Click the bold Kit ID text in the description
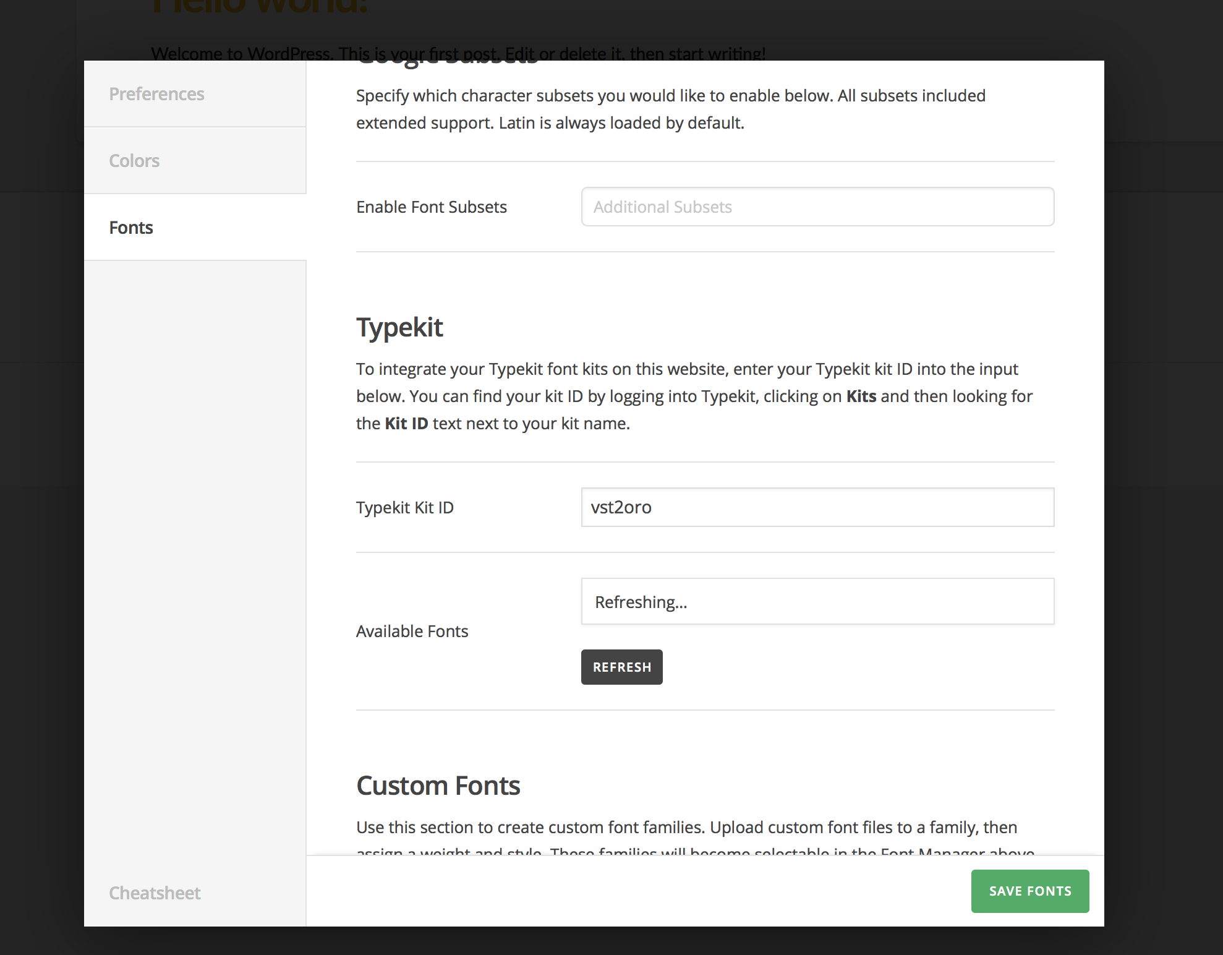Image resolution: width=1223 pixels, height=955 pixels. click(x=406, y=423)
